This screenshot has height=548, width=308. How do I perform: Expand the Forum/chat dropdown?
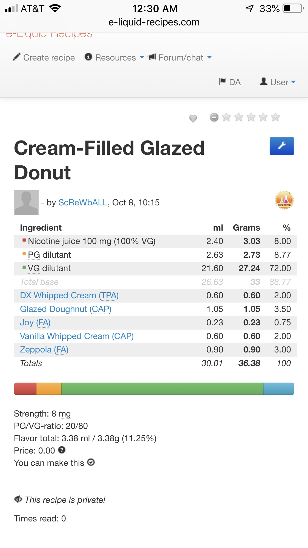(180, 58)
